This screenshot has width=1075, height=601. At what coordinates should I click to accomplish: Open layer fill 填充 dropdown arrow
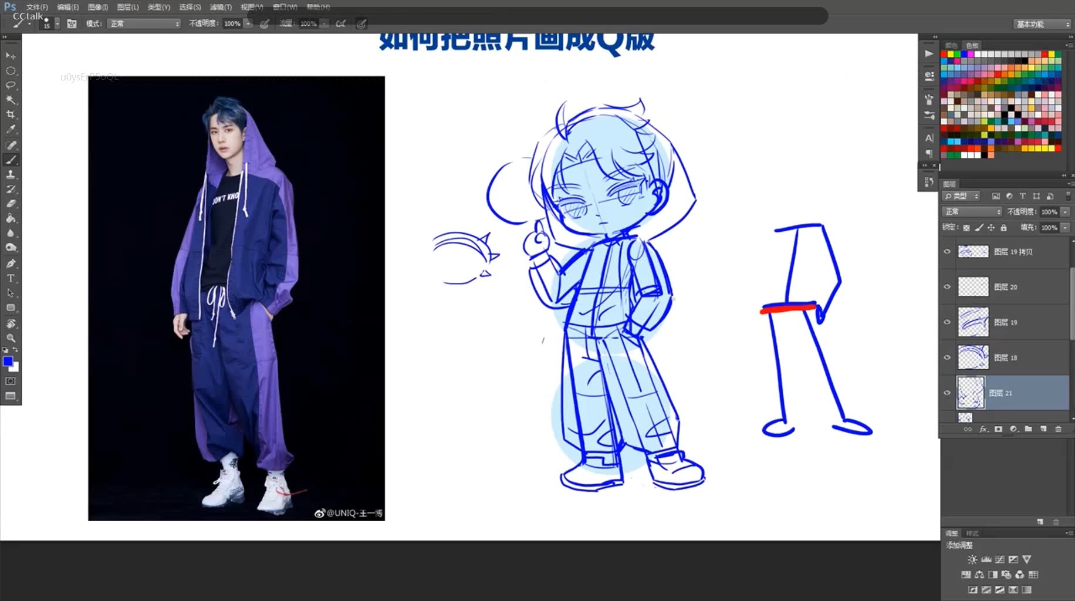[x=1065, y=228]
